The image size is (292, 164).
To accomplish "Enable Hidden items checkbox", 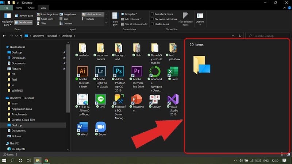I will (x=152, y=24).
